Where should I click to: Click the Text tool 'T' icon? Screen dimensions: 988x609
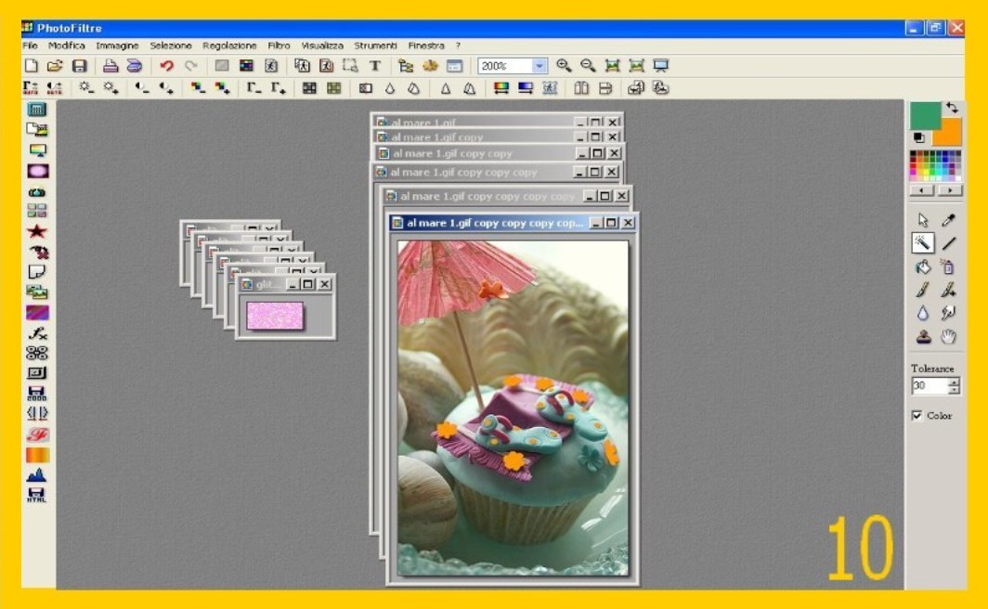coord(375,66)
